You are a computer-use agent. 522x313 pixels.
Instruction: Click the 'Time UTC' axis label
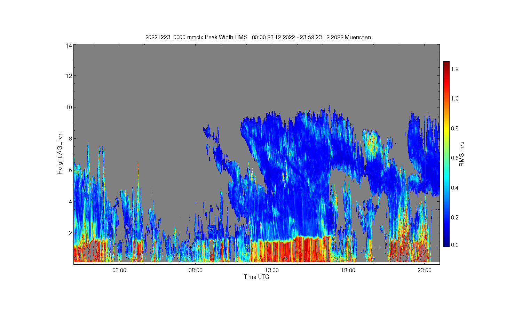[x=256, y=277]
